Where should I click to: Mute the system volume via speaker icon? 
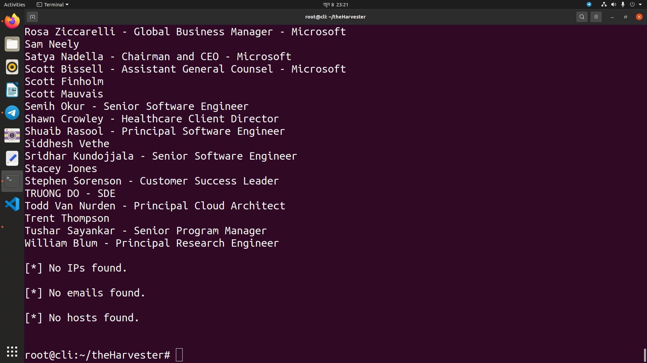click(613, 4)
